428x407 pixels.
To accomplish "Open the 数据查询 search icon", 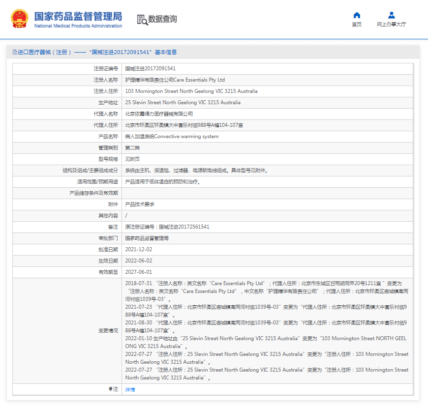I will tap(142, 20).
